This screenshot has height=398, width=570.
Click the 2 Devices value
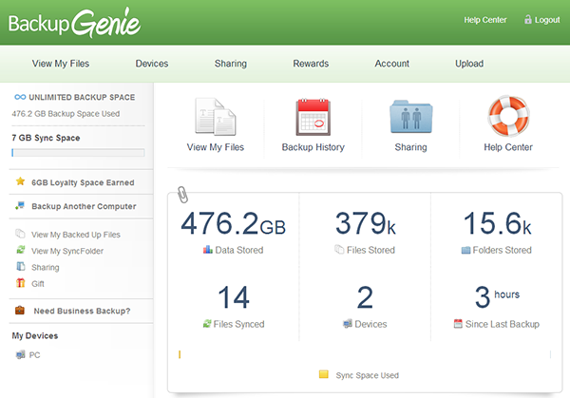[365, 297]
